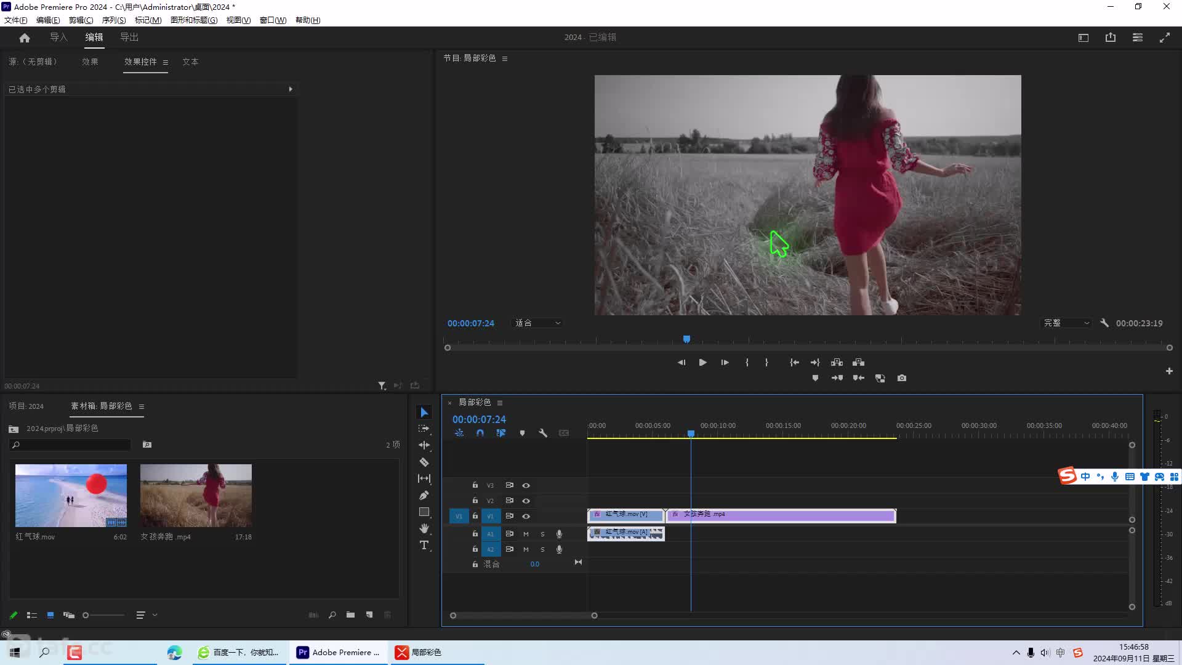This screenshot has width=1182, height=665.
Task: Click the button editor plus icon
Action: coord(1169,371)
